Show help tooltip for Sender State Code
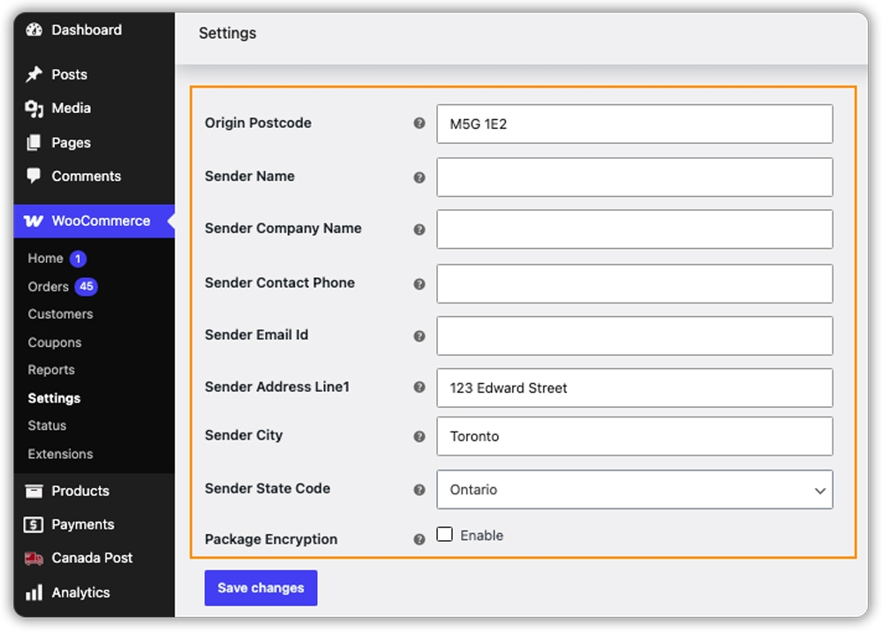 419,490
